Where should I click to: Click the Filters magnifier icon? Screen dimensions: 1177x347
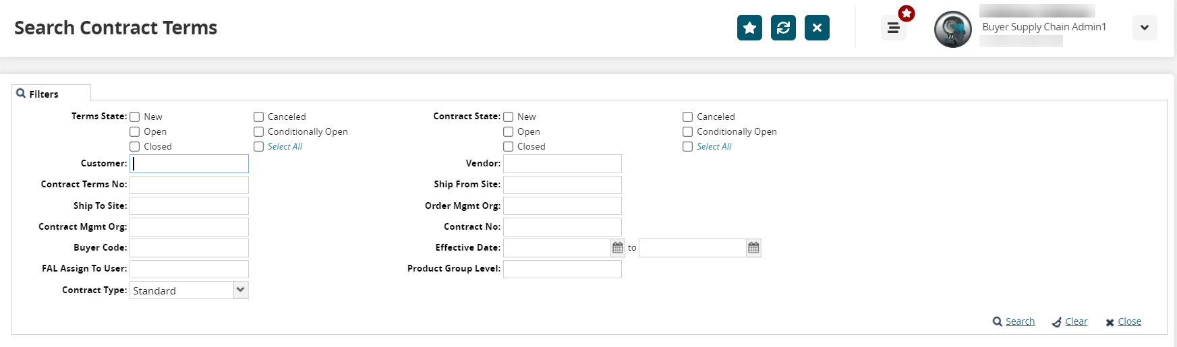(x=21, y=94)
